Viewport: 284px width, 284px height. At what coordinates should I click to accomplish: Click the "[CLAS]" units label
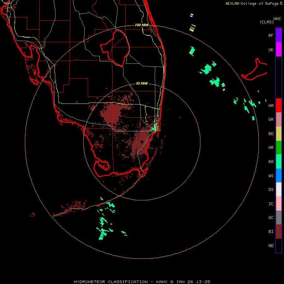coord(267,22)
